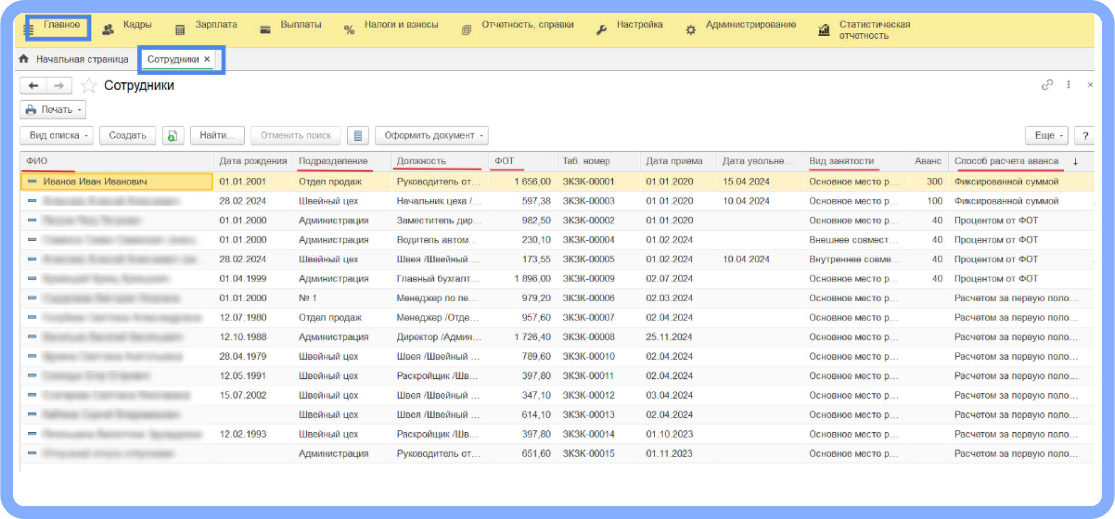Open the Администрирование section
1115x519 pixels.
pos(750,25)
